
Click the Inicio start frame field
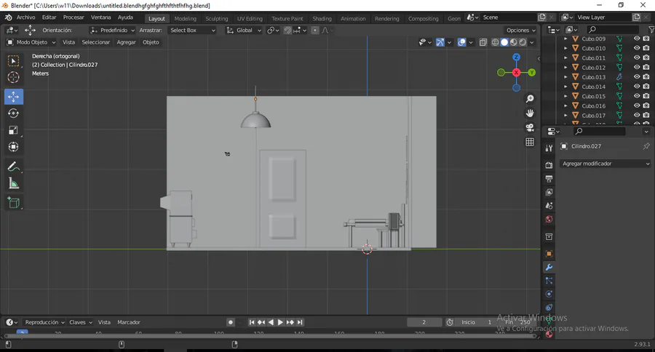[476, 322]
